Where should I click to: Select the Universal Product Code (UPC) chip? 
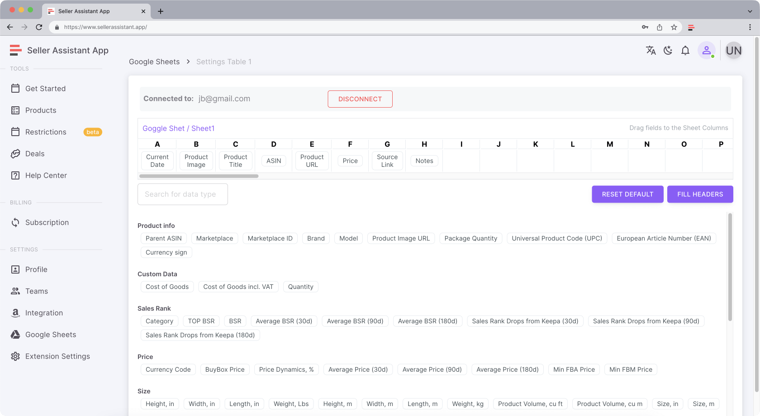[x=557, y=238]
